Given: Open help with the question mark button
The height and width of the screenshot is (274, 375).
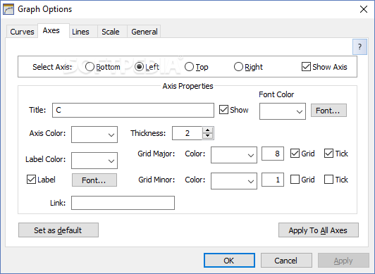Looking at the screenshot, I should [359, 46].
